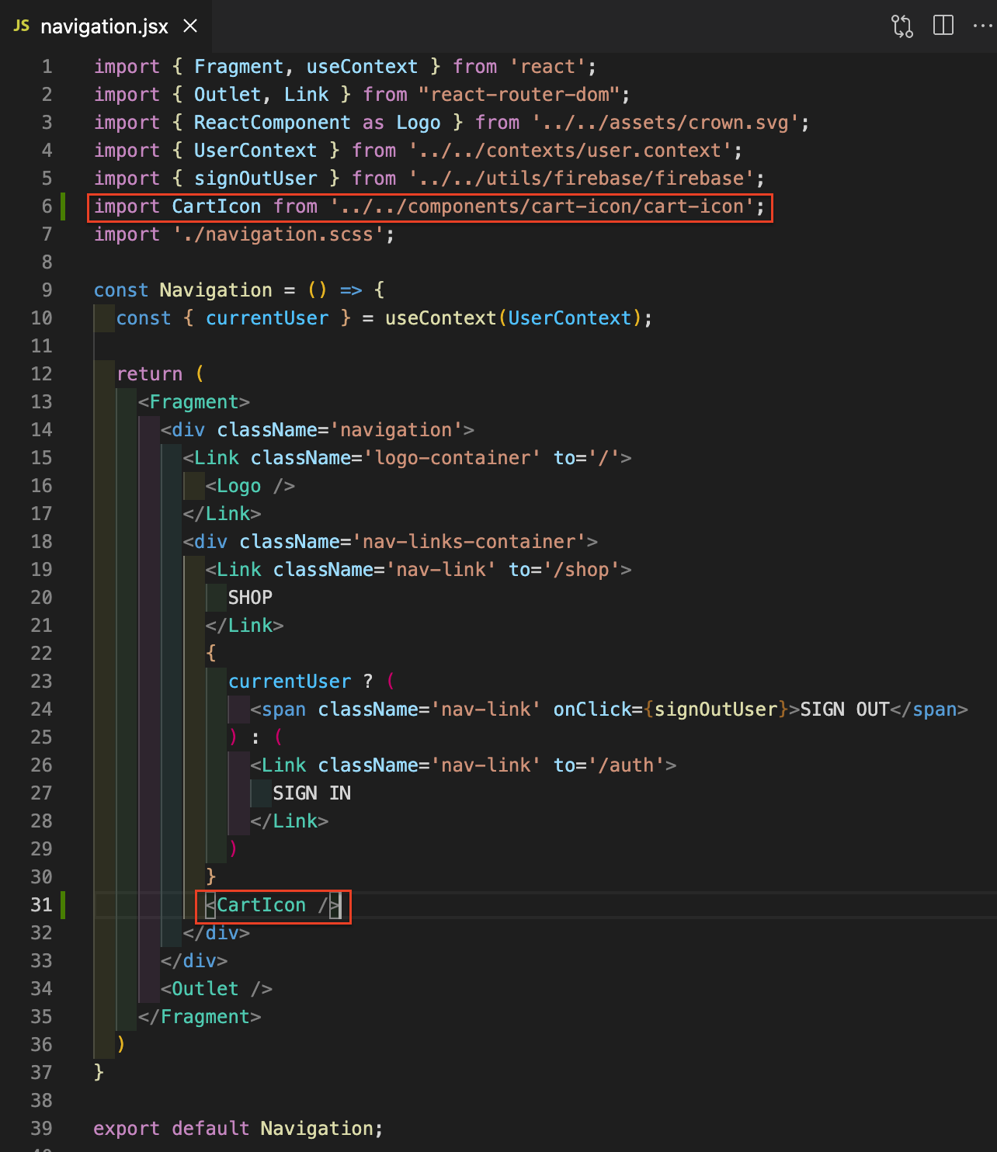This screenshot has width=997, height=1152.
Task: Click 'Navigation' in the const declaration on line 9
Action: 216,290
